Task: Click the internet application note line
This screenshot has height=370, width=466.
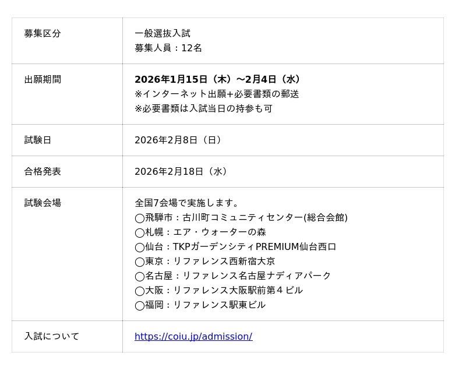Action: pyautogui.click(x=216, y=94)
